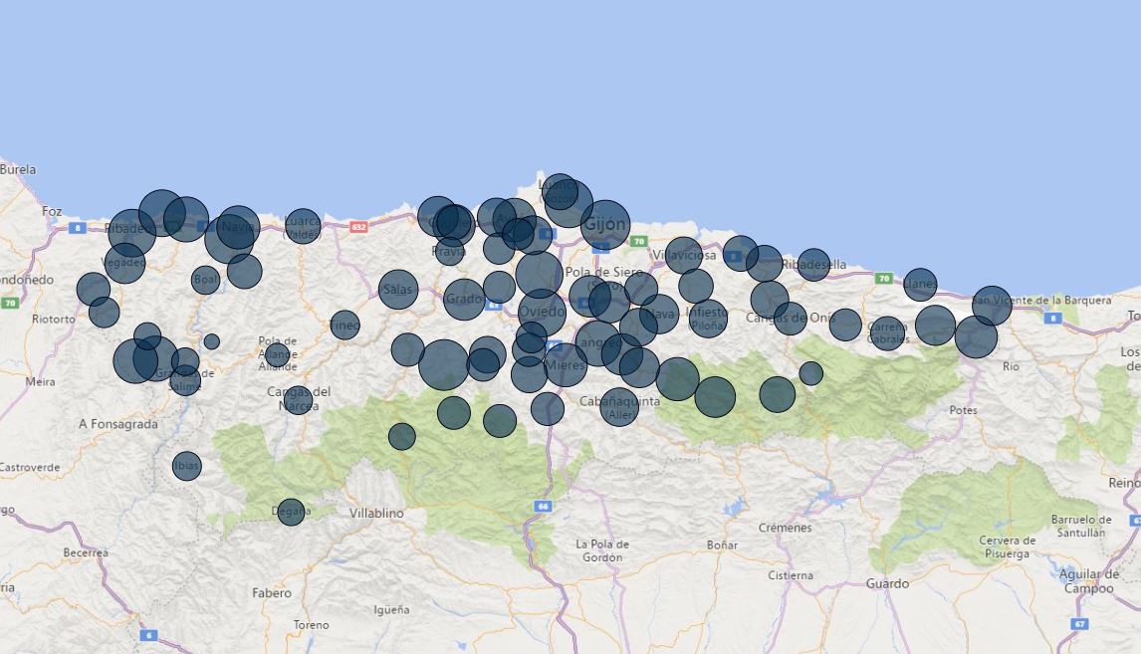Select the bubble over Villaviciosa
Viewport: 1141px width, 654px height.
(x=684, y=255)
